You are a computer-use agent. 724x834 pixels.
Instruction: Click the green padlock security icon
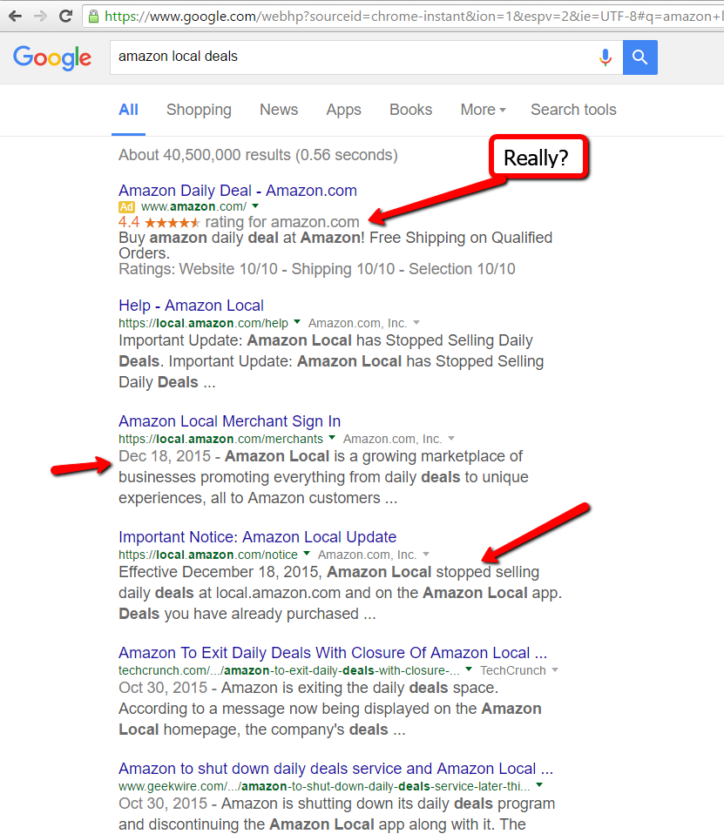(x=94, y=17)
